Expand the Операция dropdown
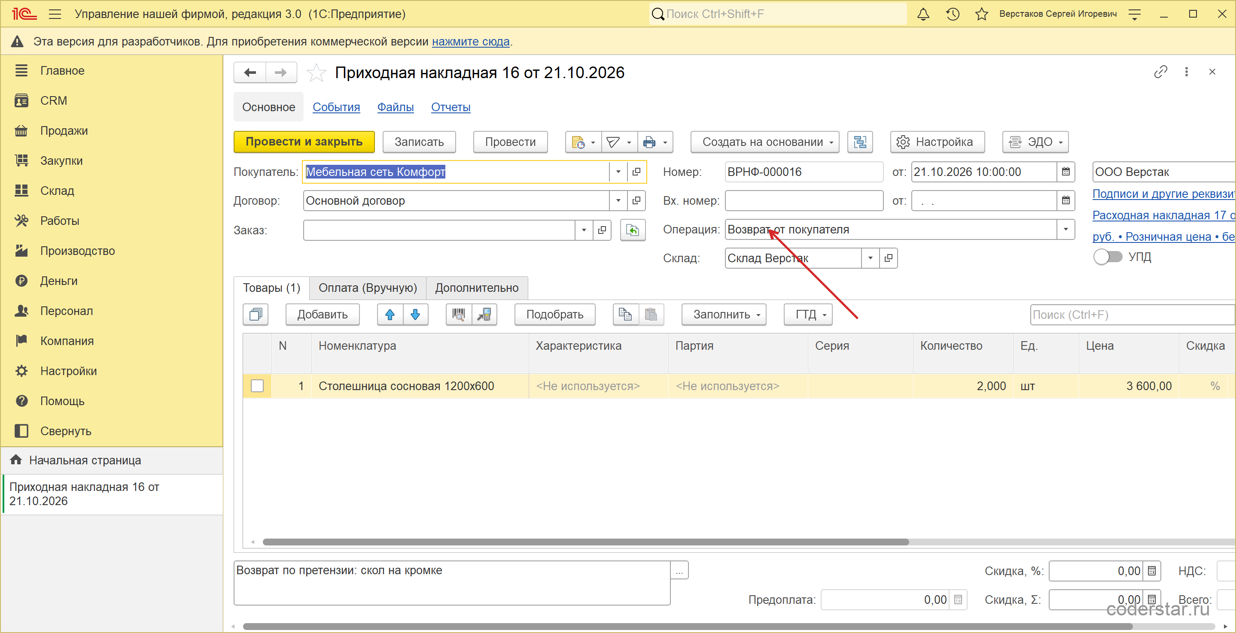Viewport: 1236px width, 633px height. [x=1065, y=230]
